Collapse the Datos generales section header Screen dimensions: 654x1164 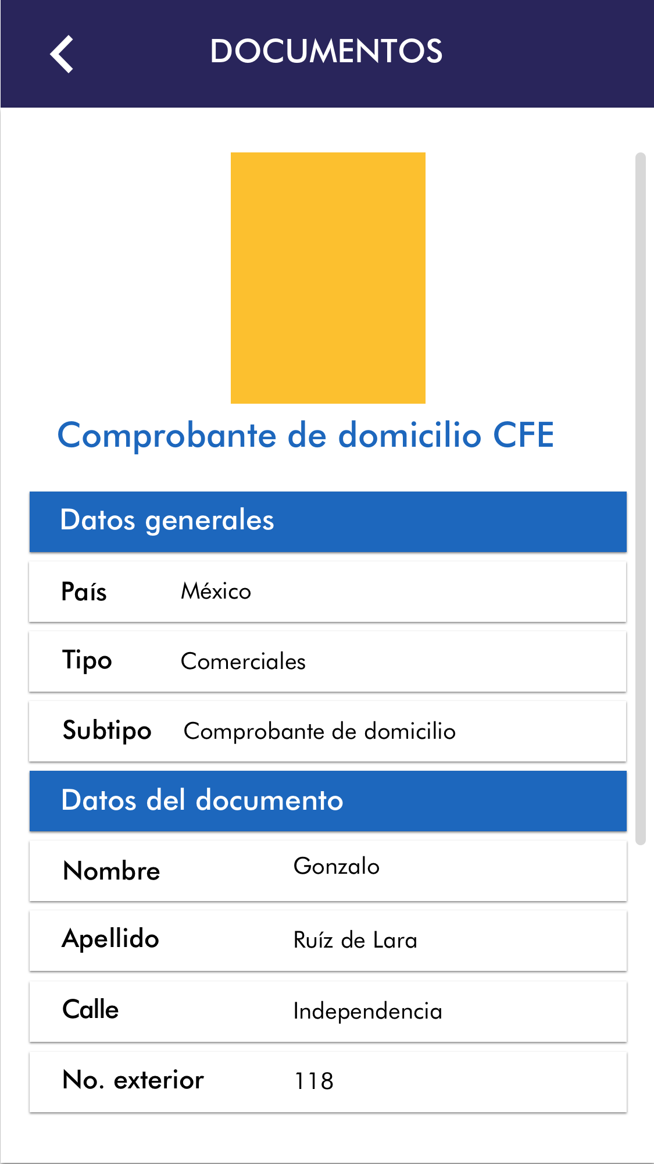328,521
